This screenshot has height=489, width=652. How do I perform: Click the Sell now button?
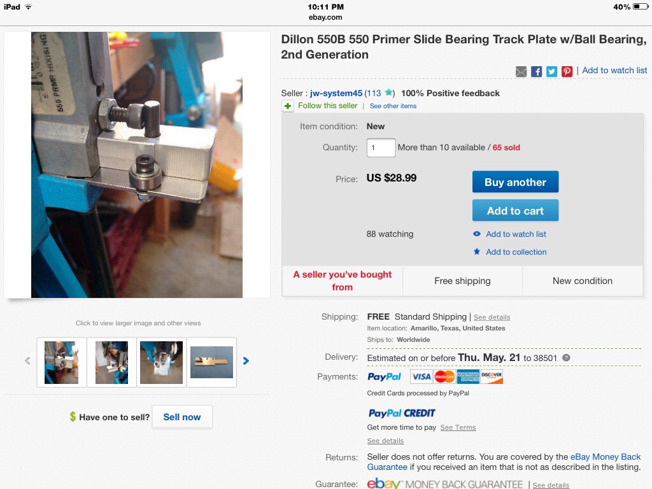(x=182, y=416)
